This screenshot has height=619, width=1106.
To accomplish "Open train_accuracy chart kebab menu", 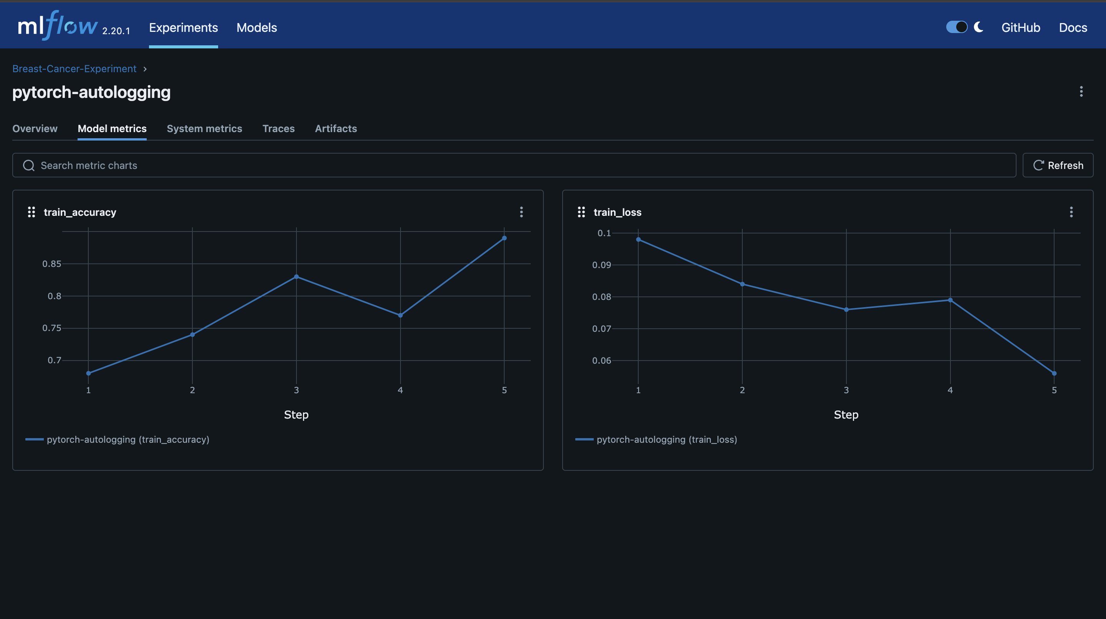I will pyautogui.click(x=521, y=212).
